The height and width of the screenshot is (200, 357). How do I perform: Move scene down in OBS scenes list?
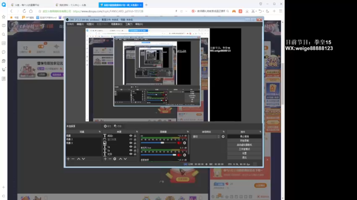pos(83,159)
